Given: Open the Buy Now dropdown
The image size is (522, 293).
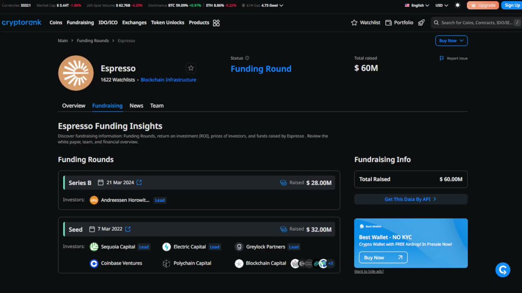Looking at the screenshot, I should [451, 40].
